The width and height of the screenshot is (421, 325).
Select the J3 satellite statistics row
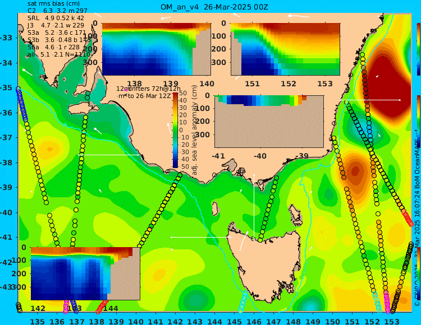[56, 25]
